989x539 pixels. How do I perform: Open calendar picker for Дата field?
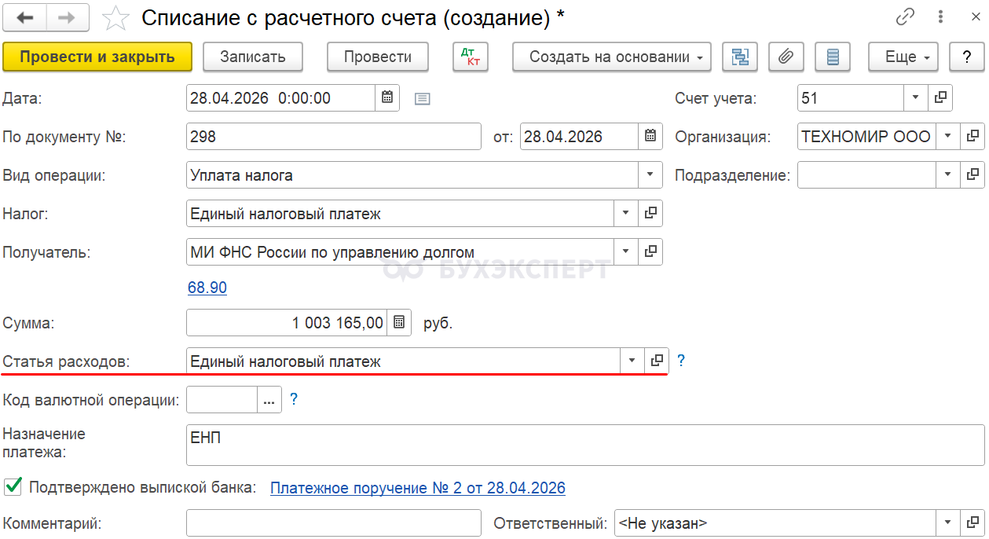click(x=387, y=98)
